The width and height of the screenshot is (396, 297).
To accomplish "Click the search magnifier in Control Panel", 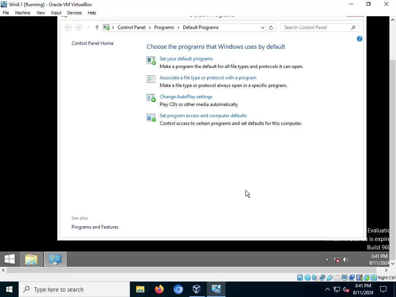I will click(353, 27).
